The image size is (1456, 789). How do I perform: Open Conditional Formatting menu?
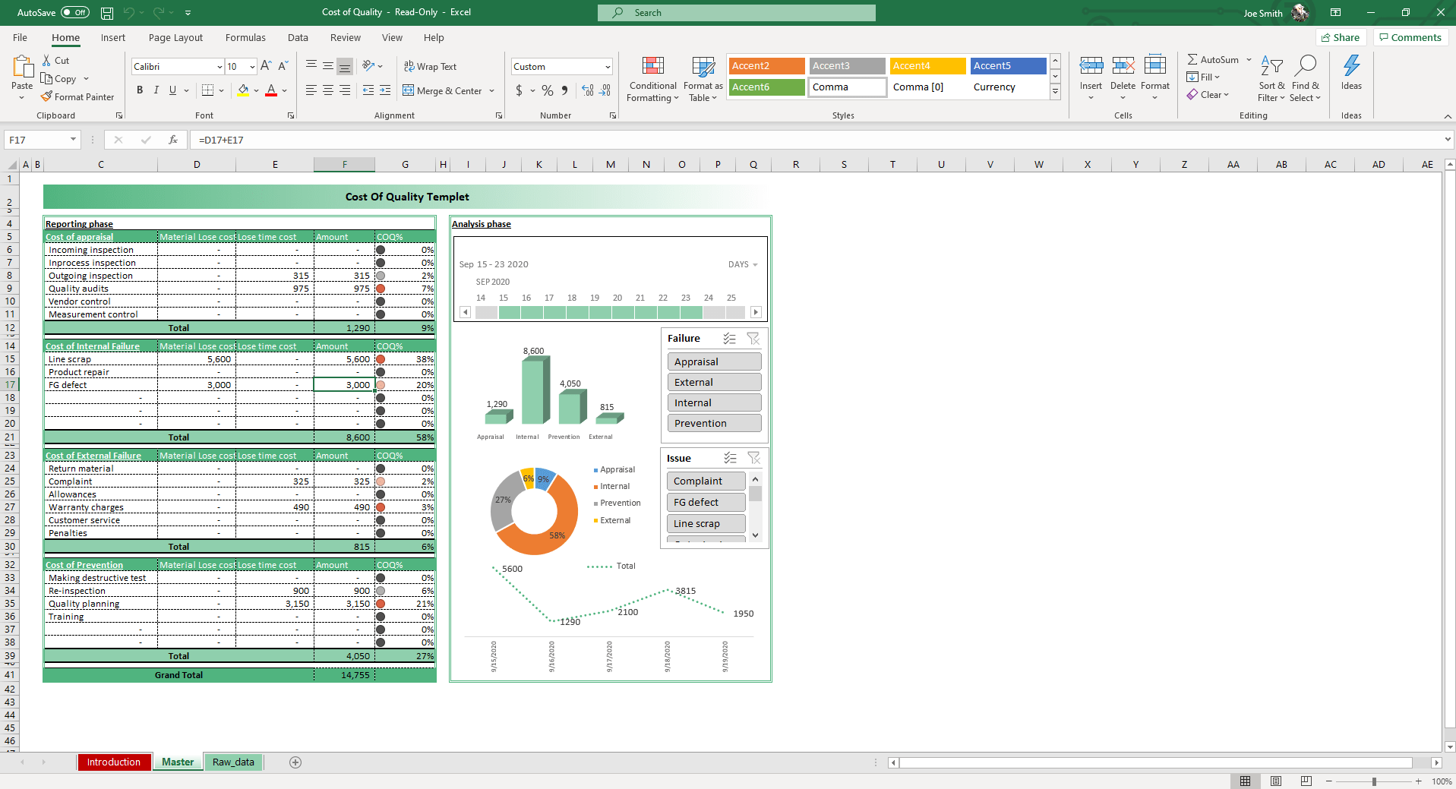click(652, 79)
